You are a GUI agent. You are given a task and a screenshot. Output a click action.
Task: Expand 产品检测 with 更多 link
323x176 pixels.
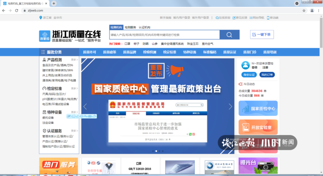[x=74, y=60]
